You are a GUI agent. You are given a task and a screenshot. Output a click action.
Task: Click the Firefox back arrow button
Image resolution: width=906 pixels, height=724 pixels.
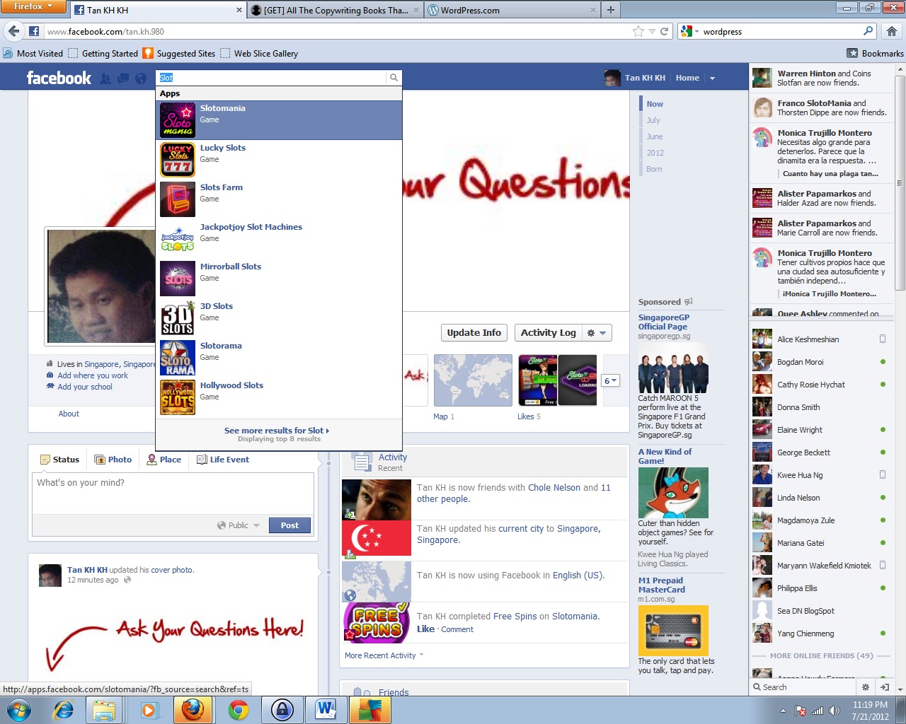click(x=13, y=31)
